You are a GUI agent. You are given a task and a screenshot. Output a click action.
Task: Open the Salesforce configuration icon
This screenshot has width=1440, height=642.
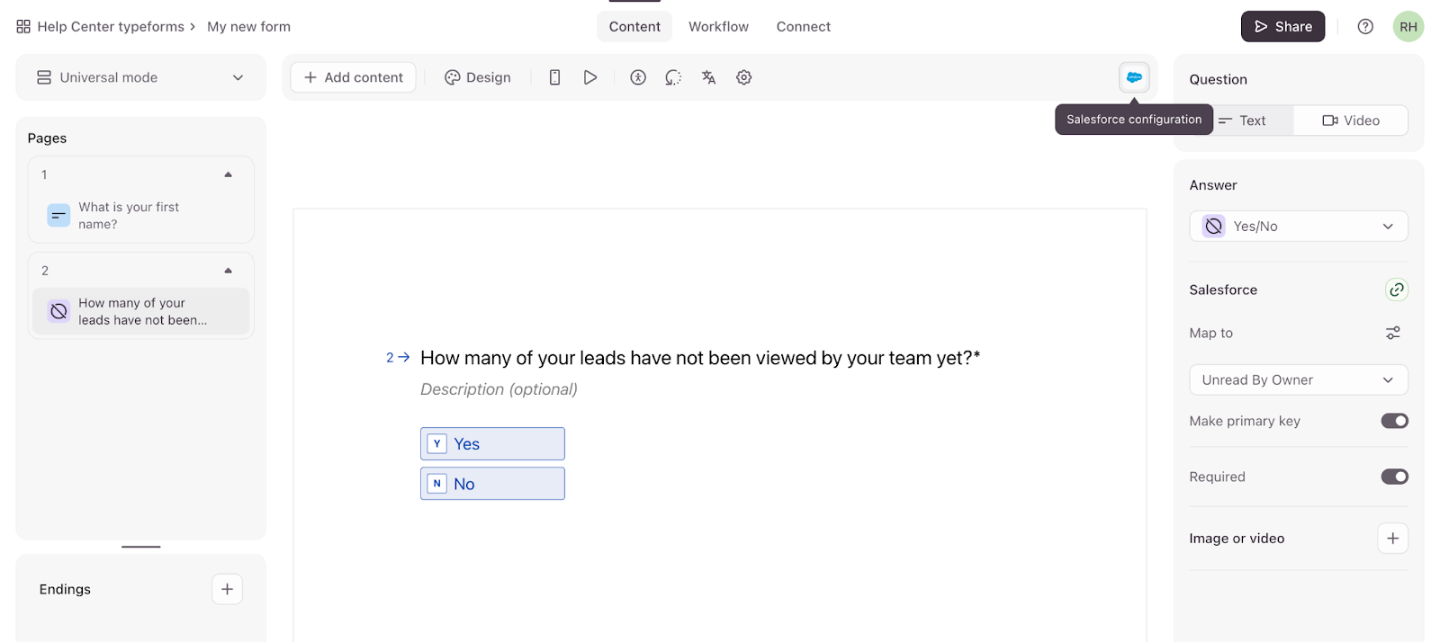pyautogui.click(x=1134, y=77)
